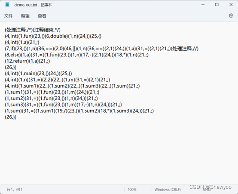The image size is (238, 194).
Task: Click the line containing (6,double)
Action: tap(53, 36)
